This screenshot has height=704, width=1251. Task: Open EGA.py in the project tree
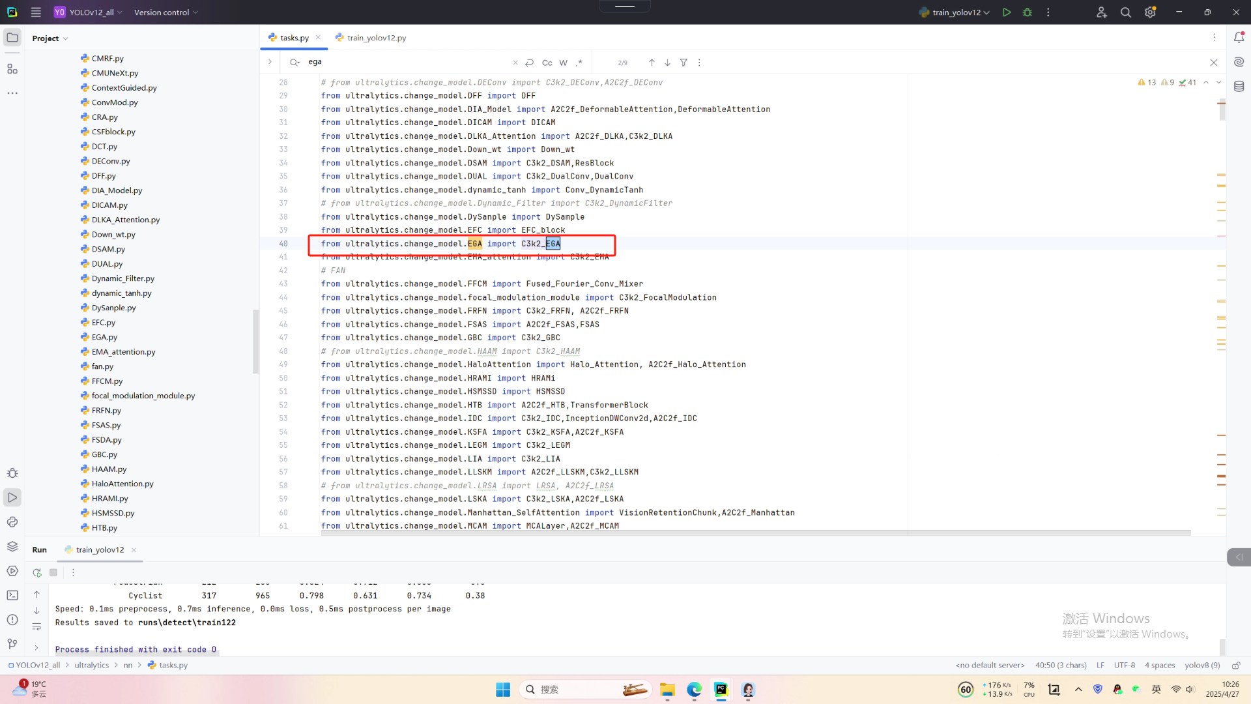click(x=104, y=337)
